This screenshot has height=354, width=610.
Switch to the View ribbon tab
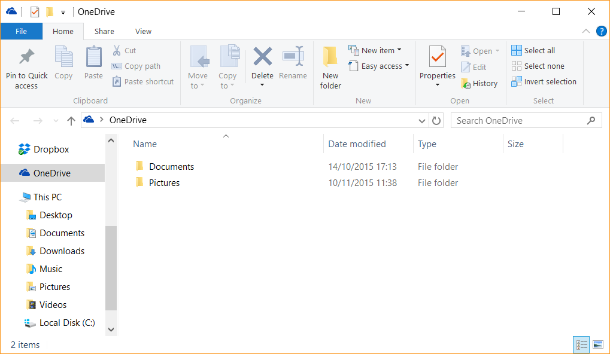click(x=143, y=31)
